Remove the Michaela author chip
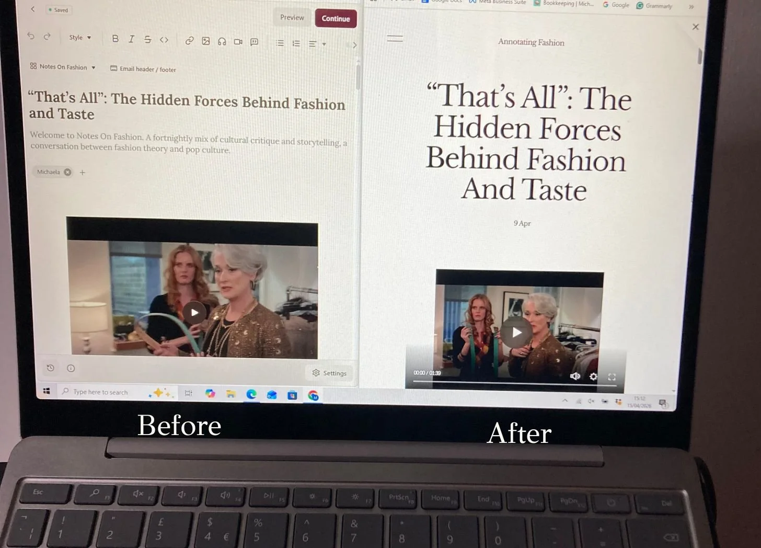The width and height of the screenshot is (761, 548). click(x=67, y=172)
